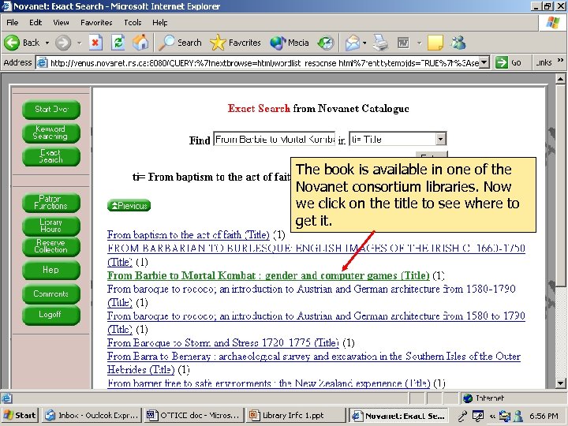Switch to Inbox - Outlook Express taskbar item
This screenshot has width=568, height=426.
pyautogui.click(x=92, y=416)
